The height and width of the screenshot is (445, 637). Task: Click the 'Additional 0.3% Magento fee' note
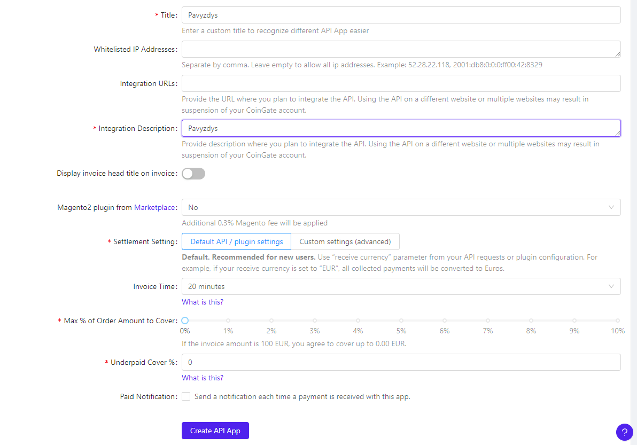pyautogui.click(x=255, y=223)
